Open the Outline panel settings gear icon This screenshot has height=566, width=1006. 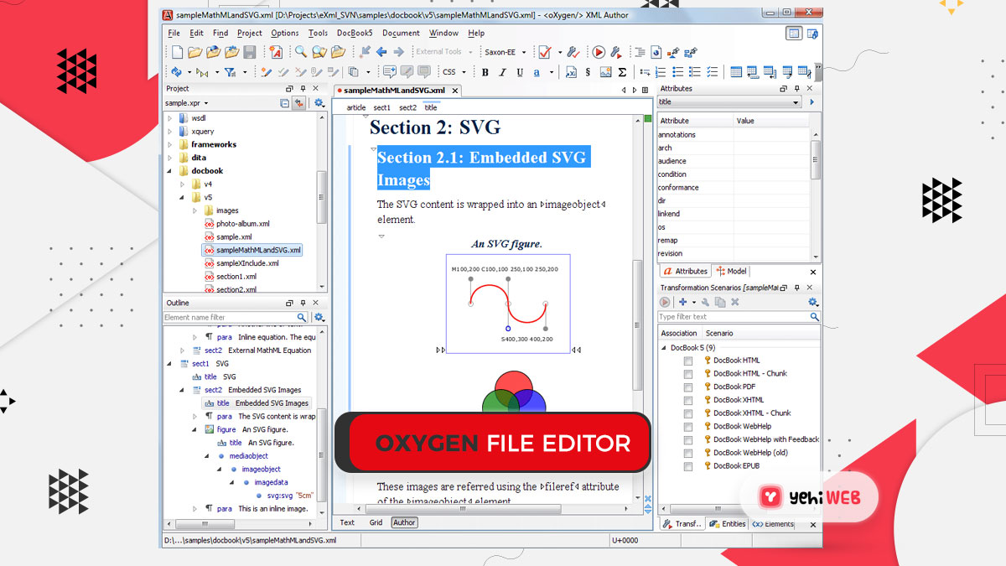pos(319,317)
